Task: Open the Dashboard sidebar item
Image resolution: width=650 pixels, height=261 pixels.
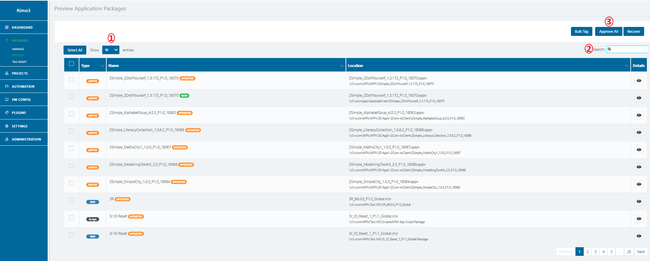Action: tap(24, 27)
